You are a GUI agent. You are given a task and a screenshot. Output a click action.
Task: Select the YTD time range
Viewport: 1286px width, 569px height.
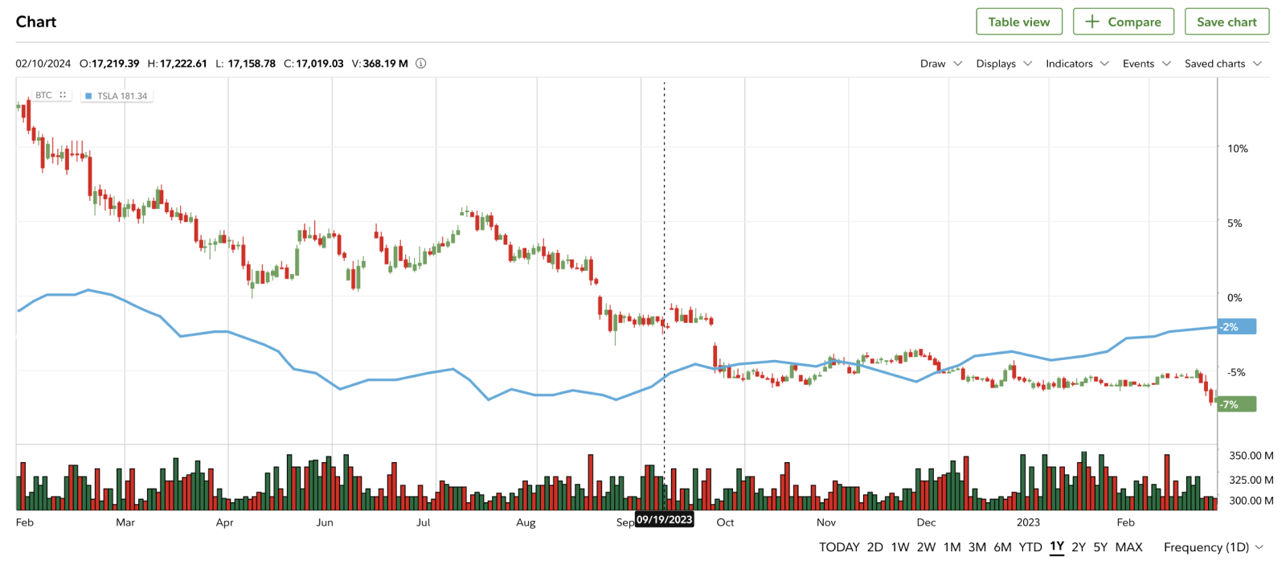point(1030,547)
